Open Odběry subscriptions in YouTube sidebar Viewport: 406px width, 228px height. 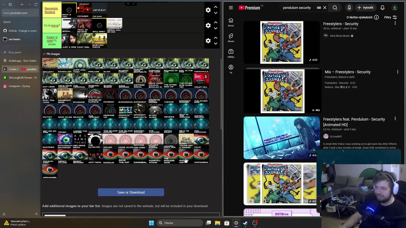click(231, 53)
